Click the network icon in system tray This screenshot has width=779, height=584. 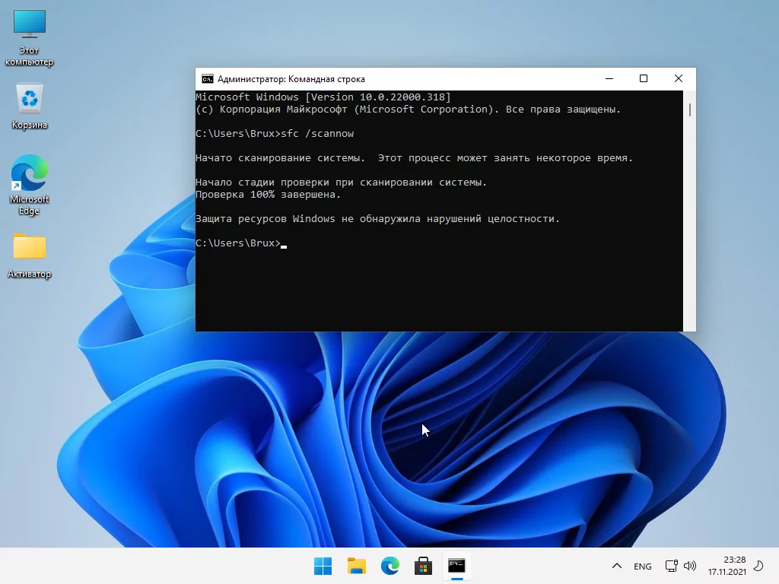pyautogui.click(x=671, y=567)
